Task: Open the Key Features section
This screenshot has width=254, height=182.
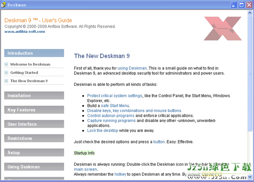Action: pos(34,110)
